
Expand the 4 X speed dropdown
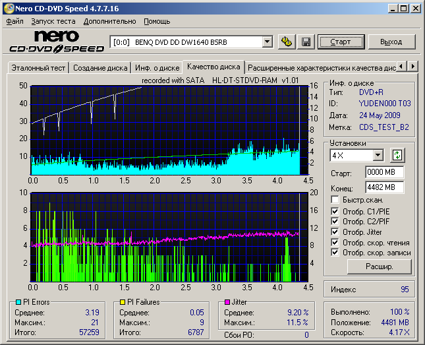coord(378,156)
